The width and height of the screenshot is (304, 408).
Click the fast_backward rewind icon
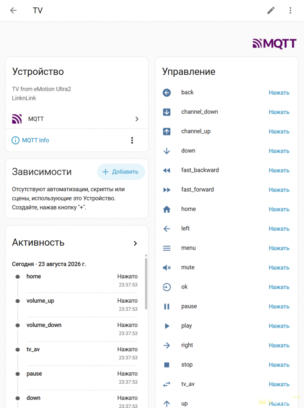(167, 170)
